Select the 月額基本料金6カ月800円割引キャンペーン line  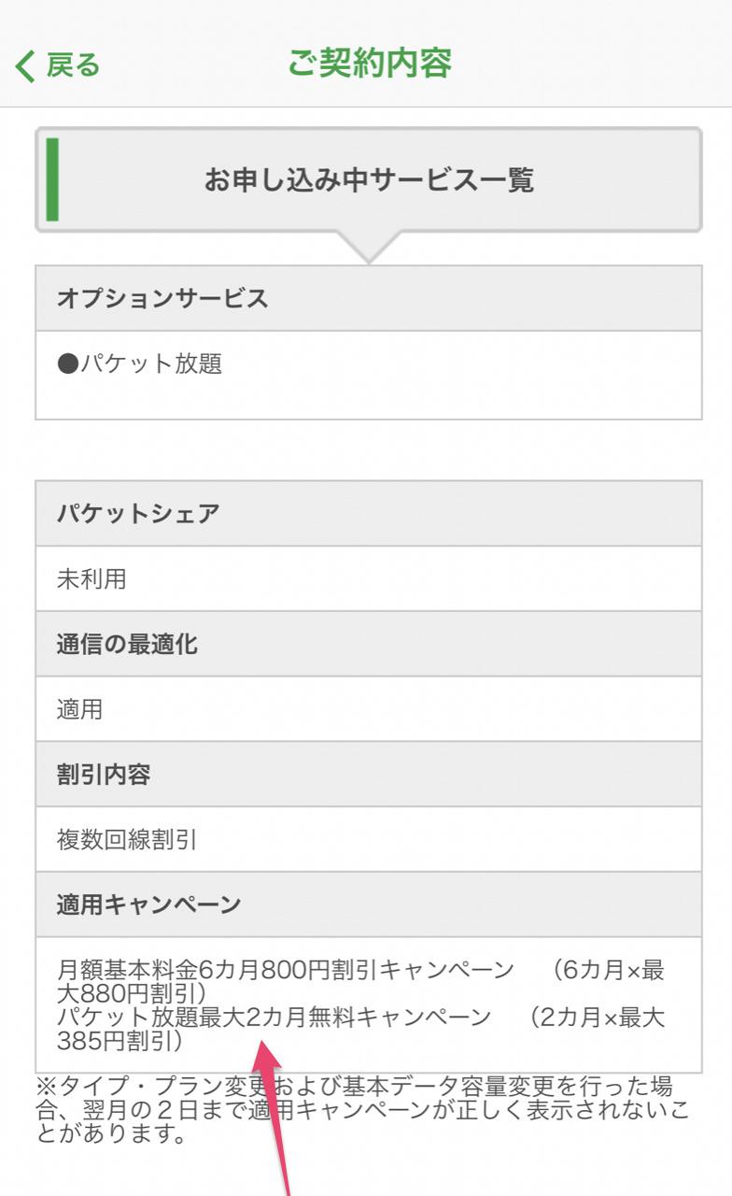click(x=286, y=970)
